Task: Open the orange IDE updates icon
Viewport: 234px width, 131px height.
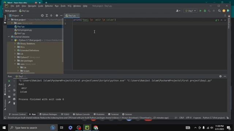Action: tap(224, 11)
